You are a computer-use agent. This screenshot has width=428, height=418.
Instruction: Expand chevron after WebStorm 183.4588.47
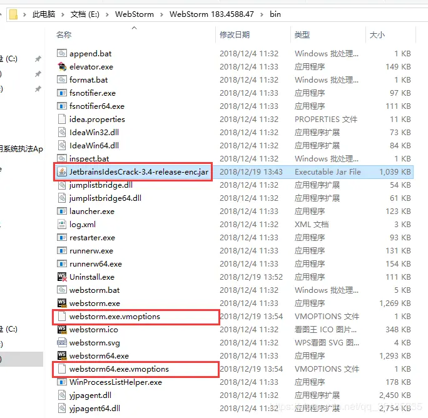(x=262, y=14)
